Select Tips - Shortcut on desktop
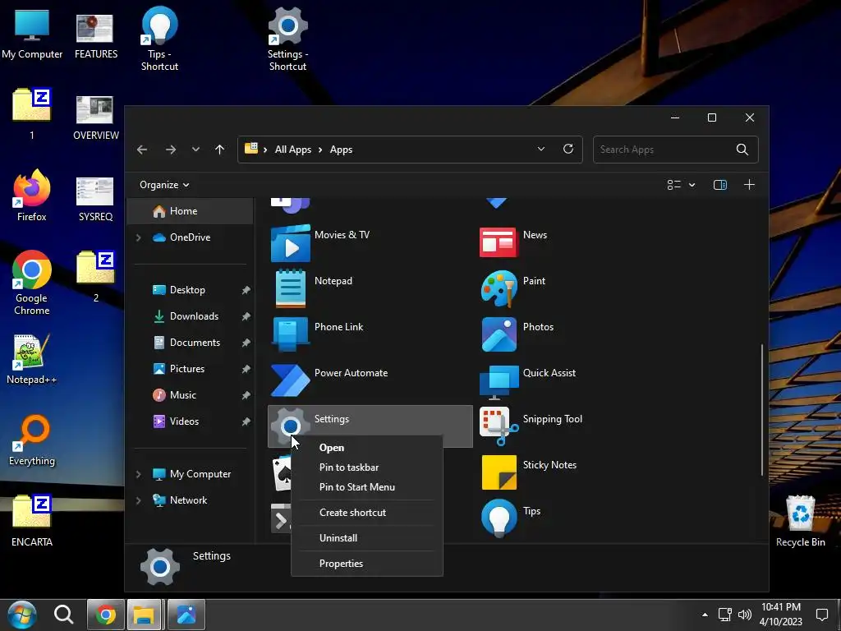This screenshot has height=631, width=841. click(x=159, y=39)
